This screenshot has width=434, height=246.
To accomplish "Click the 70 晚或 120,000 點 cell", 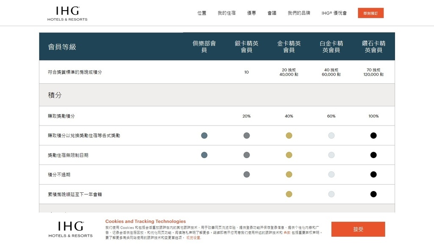I will pos(373,72).
